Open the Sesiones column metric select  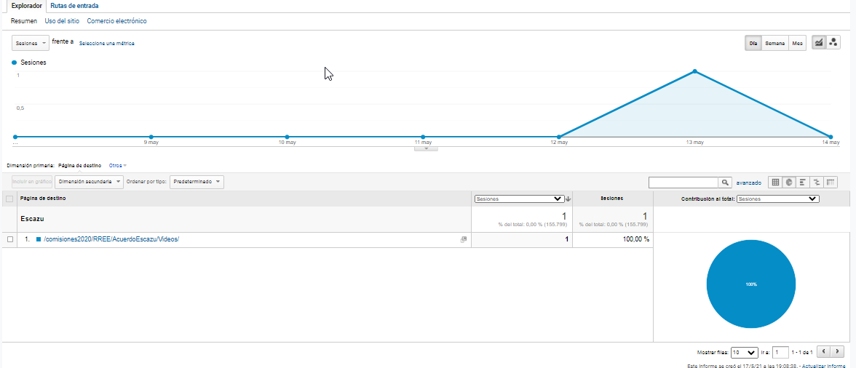point(520,199)
